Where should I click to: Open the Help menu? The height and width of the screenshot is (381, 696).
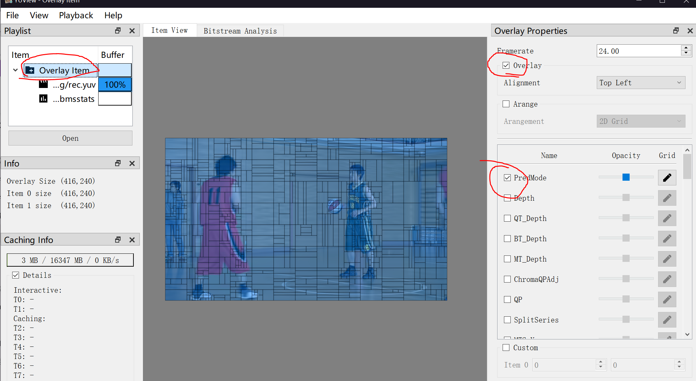pos(113,16)
